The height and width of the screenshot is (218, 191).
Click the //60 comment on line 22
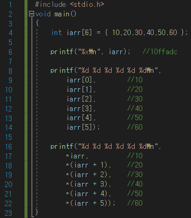point(135,203)
